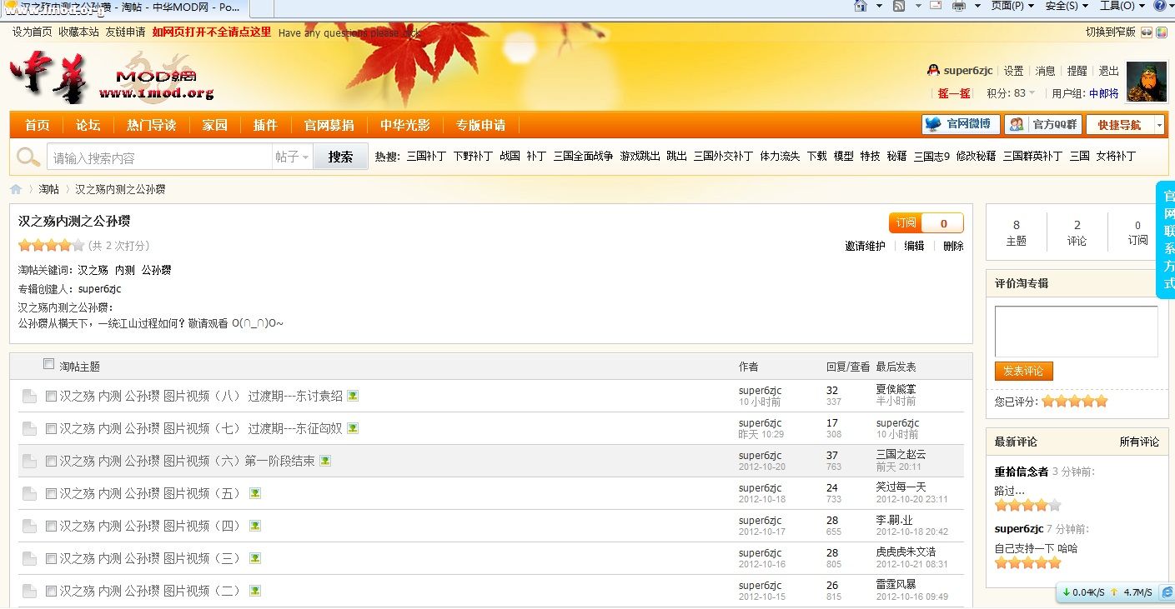The width and height of the screenshot is (1175, 609).
Task: Click the breadcrumb home icon
Action: [16, 189]
